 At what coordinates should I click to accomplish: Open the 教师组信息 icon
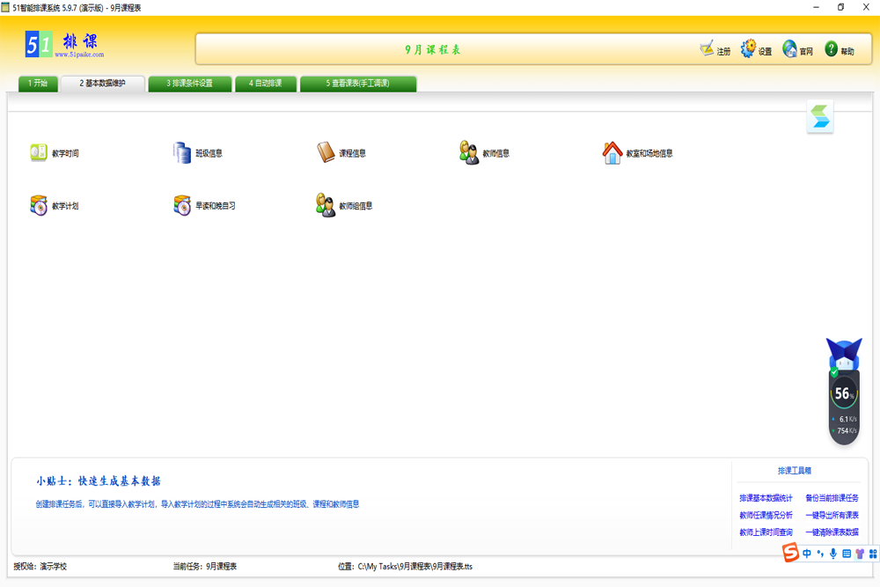(326, 206)
